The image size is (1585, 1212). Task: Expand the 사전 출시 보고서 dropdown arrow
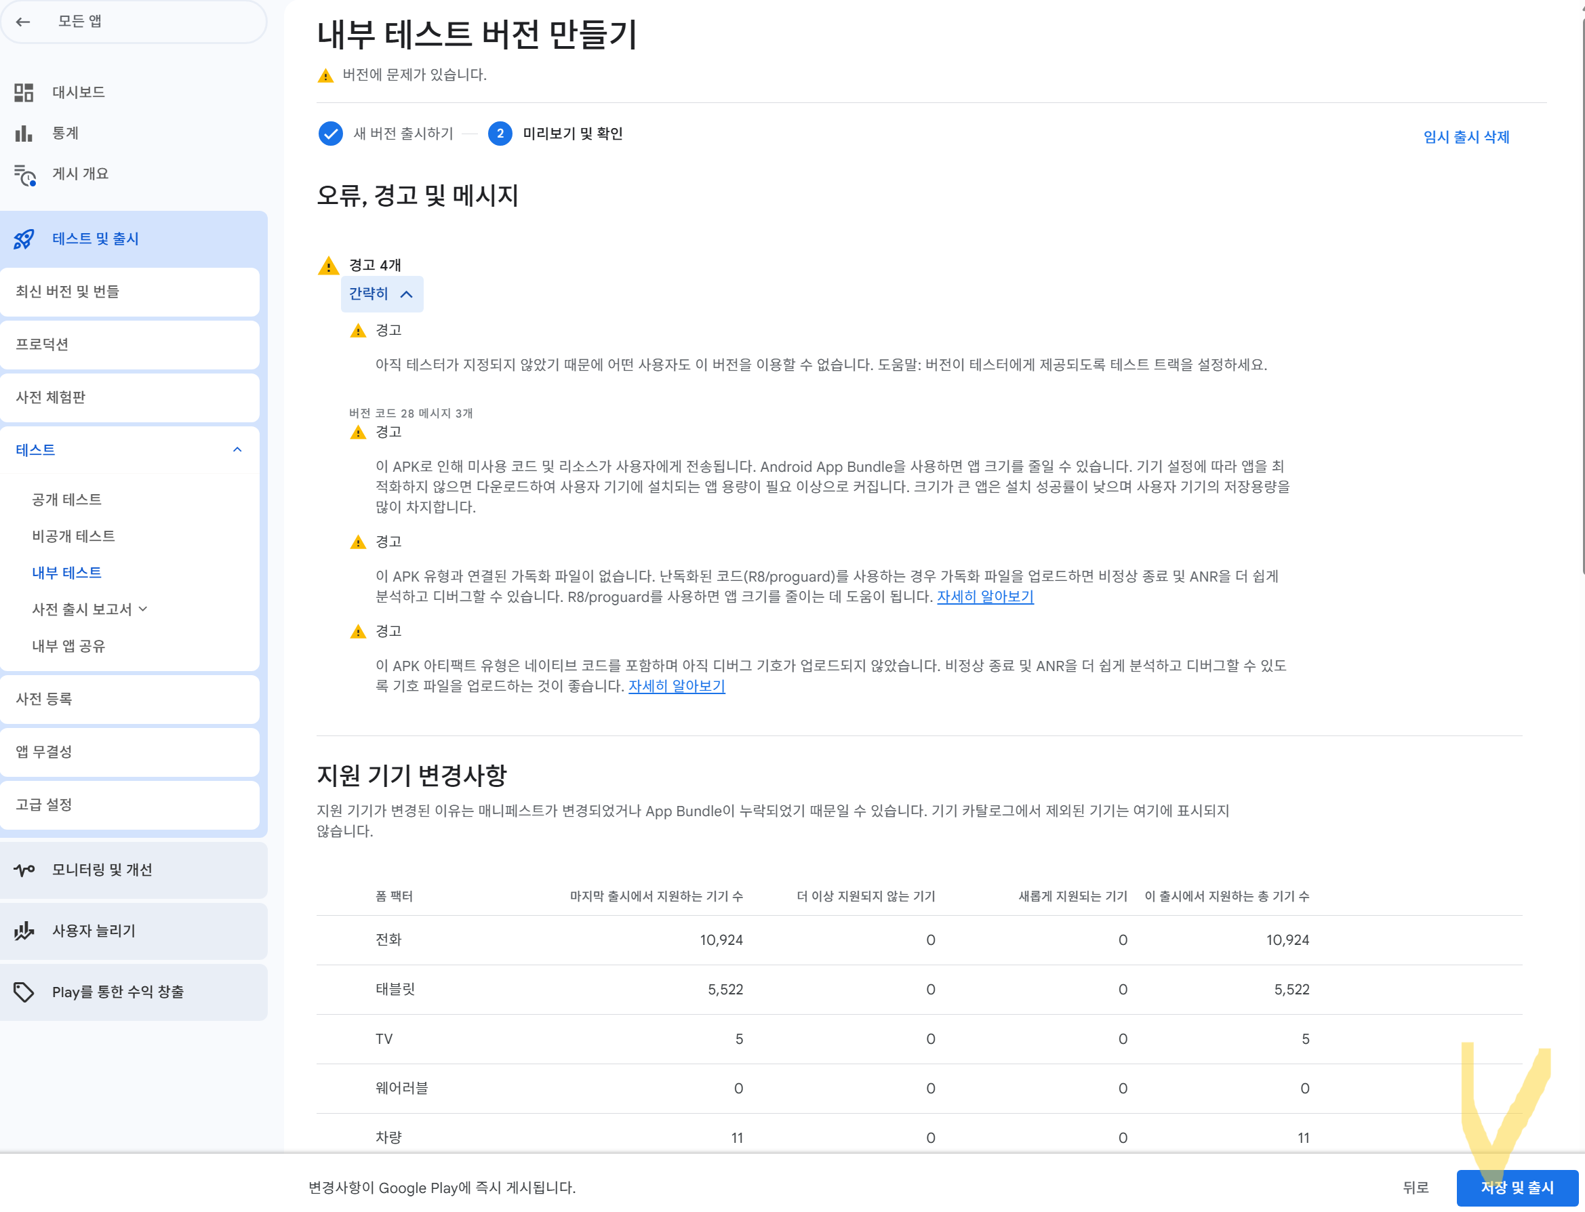click(x=144, y=609)
